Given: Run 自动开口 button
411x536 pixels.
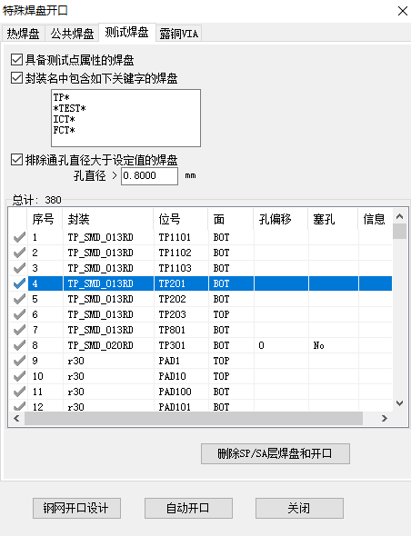Looking at the screenshot, I should point(188,509).
